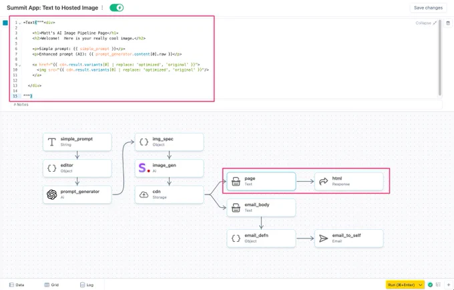
Task: Click line number 15 in the editor gutter
Action: coord(15,96)
